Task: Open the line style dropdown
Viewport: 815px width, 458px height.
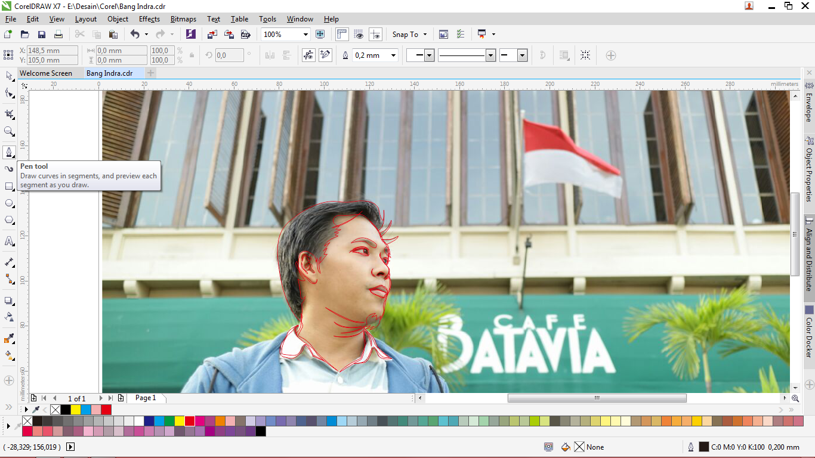Action: pyautogui.click(x=491, y=55)
